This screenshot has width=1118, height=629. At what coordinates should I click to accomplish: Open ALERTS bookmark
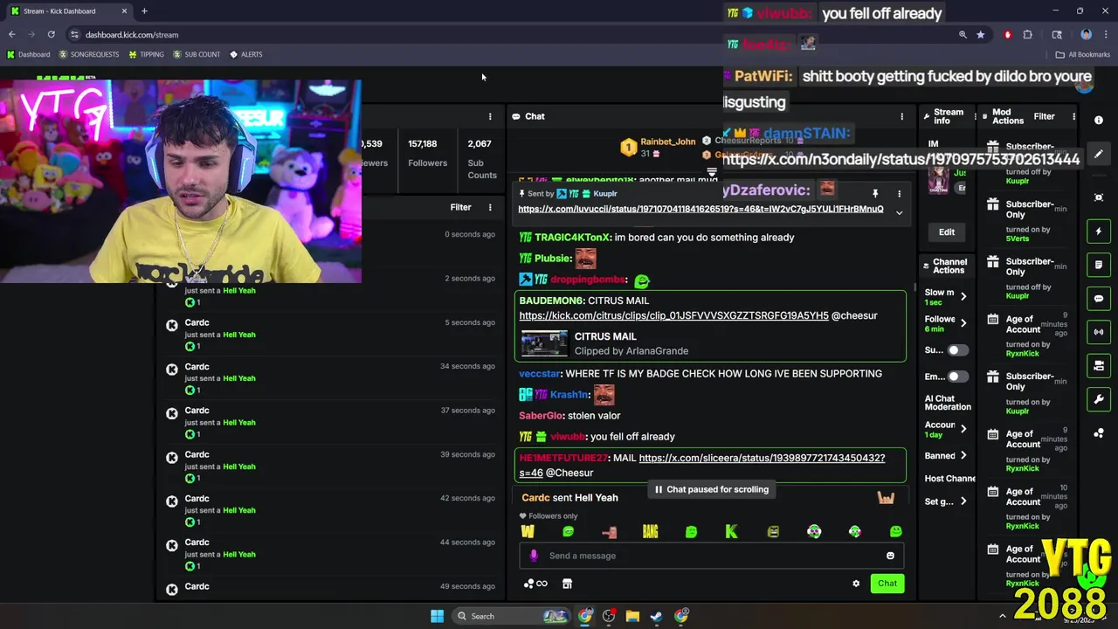click(245, 54)
